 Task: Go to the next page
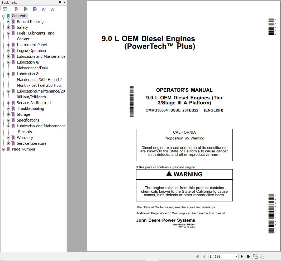point(242,256)
